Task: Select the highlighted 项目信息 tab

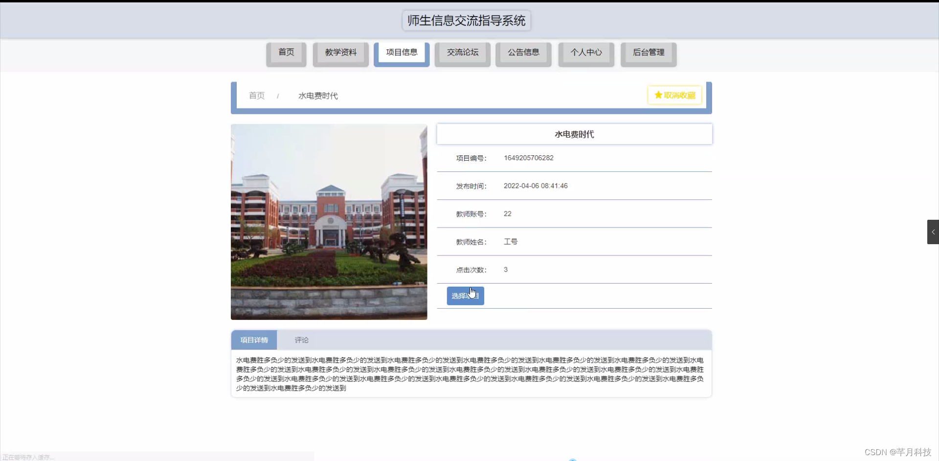Action: point(401,52)
